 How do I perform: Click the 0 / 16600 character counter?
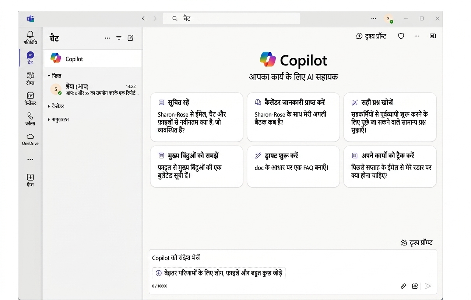[x=159, y=286]
